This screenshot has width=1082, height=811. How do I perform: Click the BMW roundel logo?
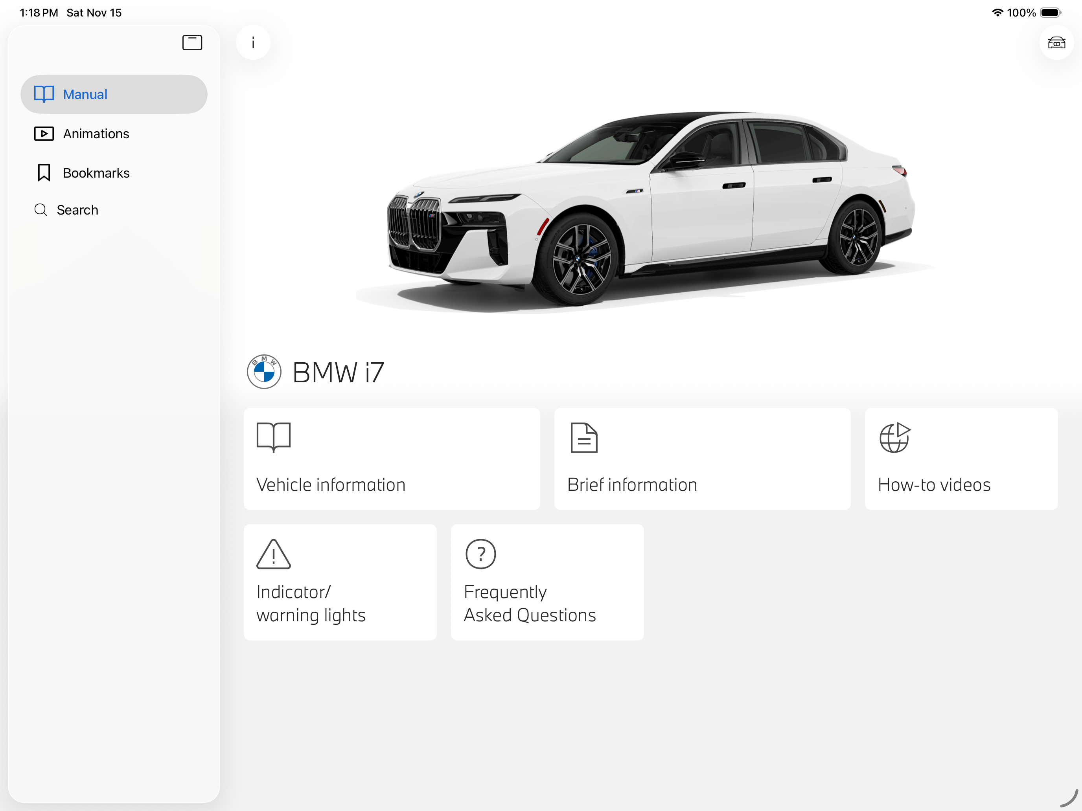click(264, 372)
